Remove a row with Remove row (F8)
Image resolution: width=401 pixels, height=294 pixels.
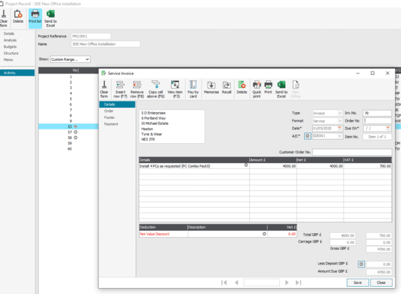pos(137,89)
